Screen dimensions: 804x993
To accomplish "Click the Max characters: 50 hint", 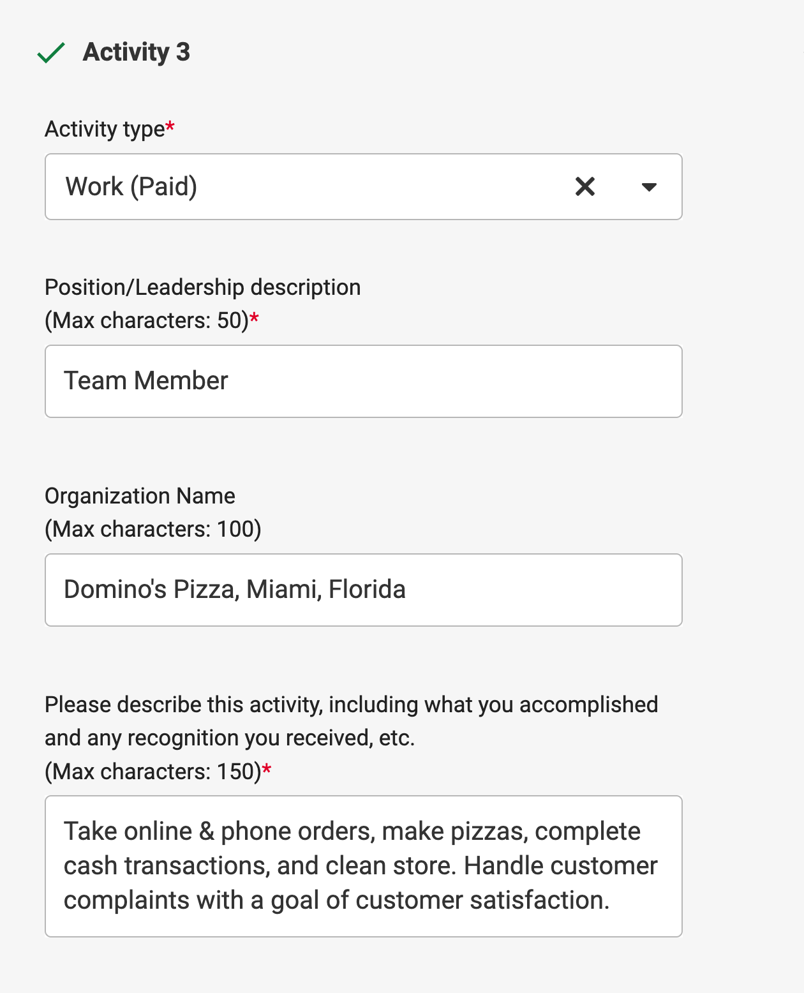I will (147, 320).
